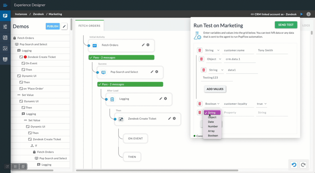Click the Send Test button
This screenshot has width=315, height=173.
tap(286, 25)
